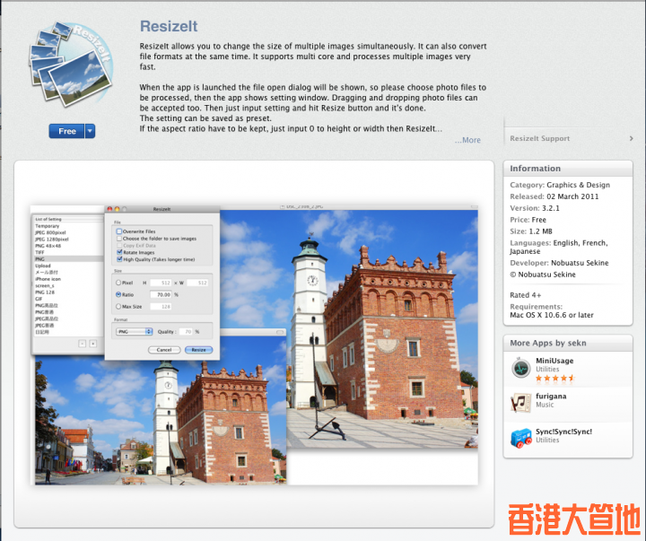Screen dimensions: 646x541
Task: Toggle Overwrite Files checkbox
Action: pyautogui.click(x=119, y=231)
